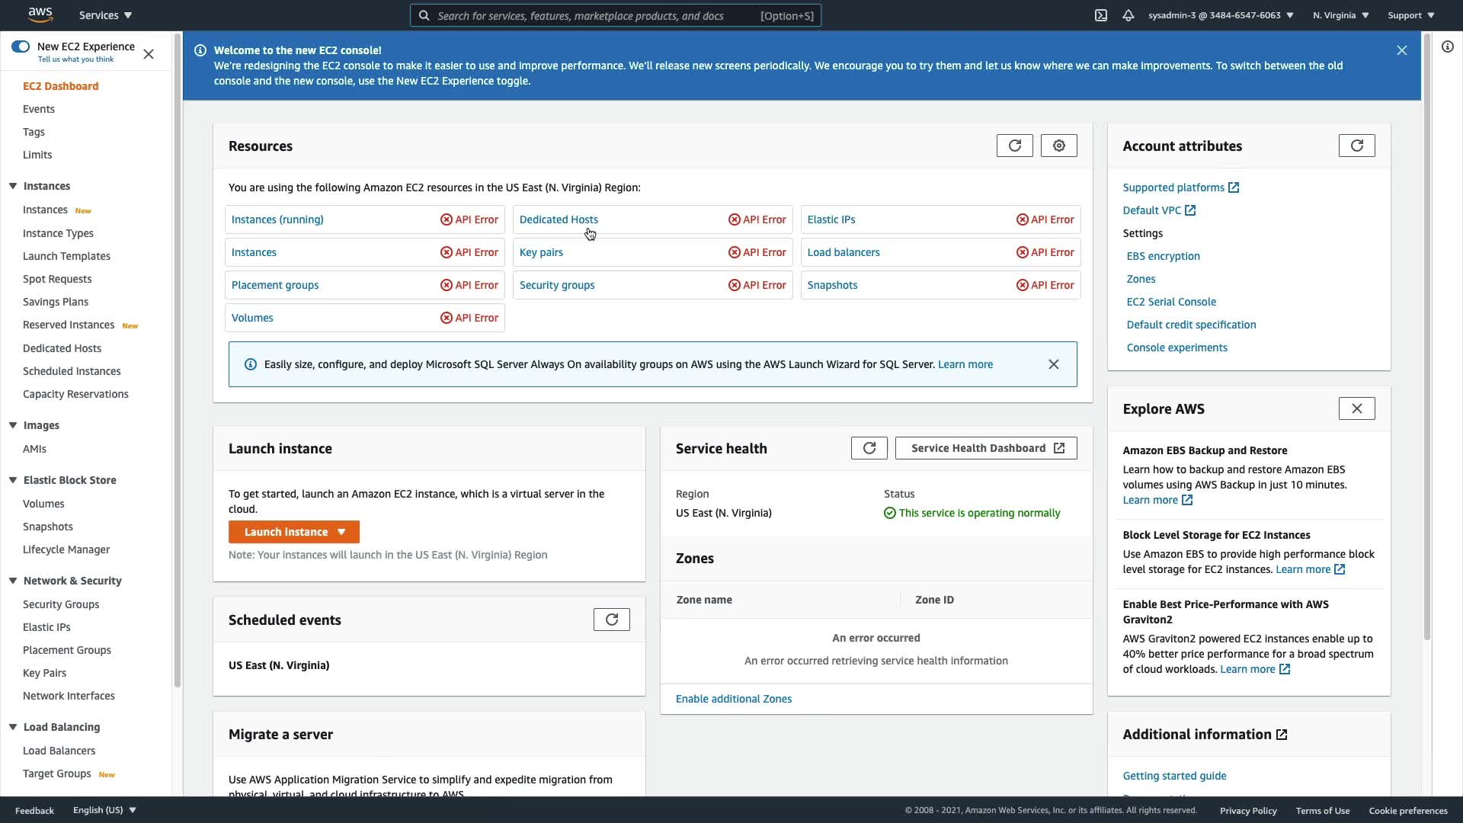Viewport: 1463px width, 823px height.
Task: Open the CloudShell terminal icon
Action: [x=1101, y=15]
